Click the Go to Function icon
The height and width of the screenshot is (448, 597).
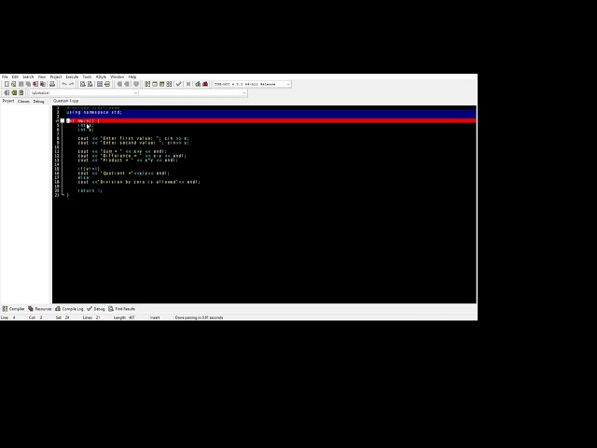point(100,84)
